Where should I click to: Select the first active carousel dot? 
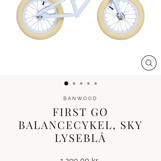coord(66,84)
